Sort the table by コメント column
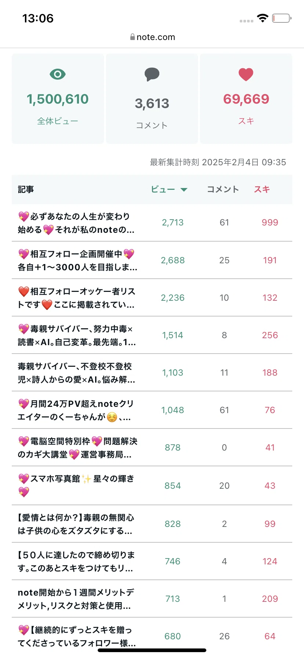304x658 pixels. (223, 189)
